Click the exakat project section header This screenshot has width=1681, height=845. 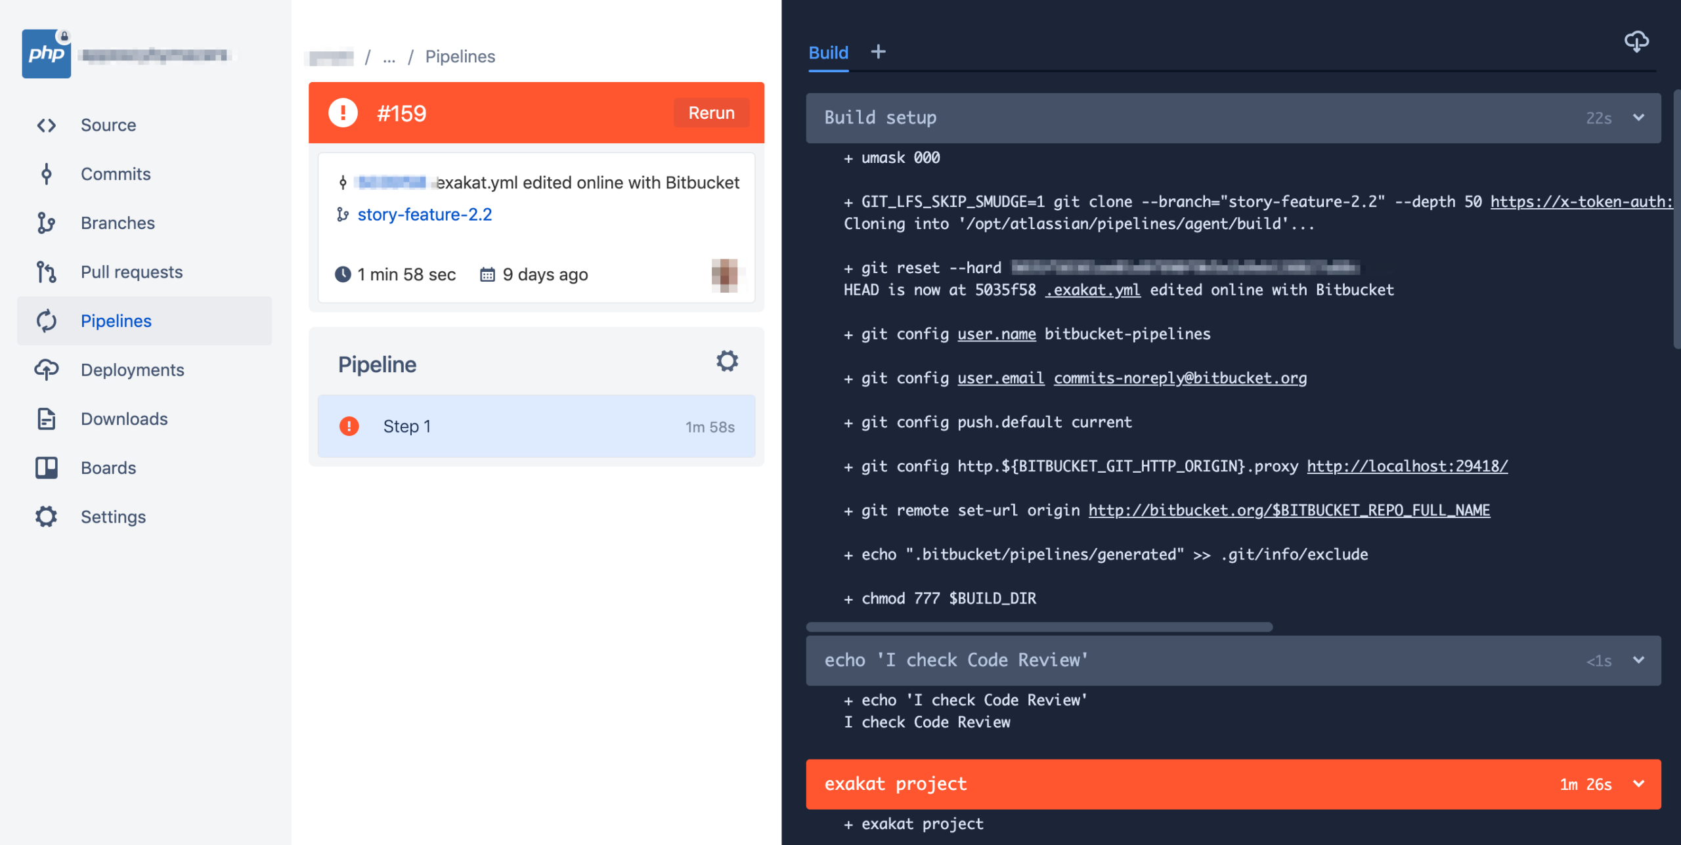1233,784
